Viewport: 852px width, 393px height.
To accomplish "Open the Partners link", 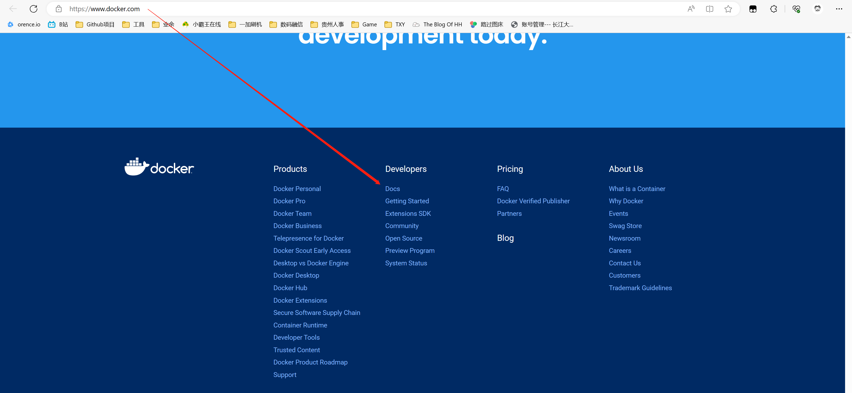I will coord(509,213).
